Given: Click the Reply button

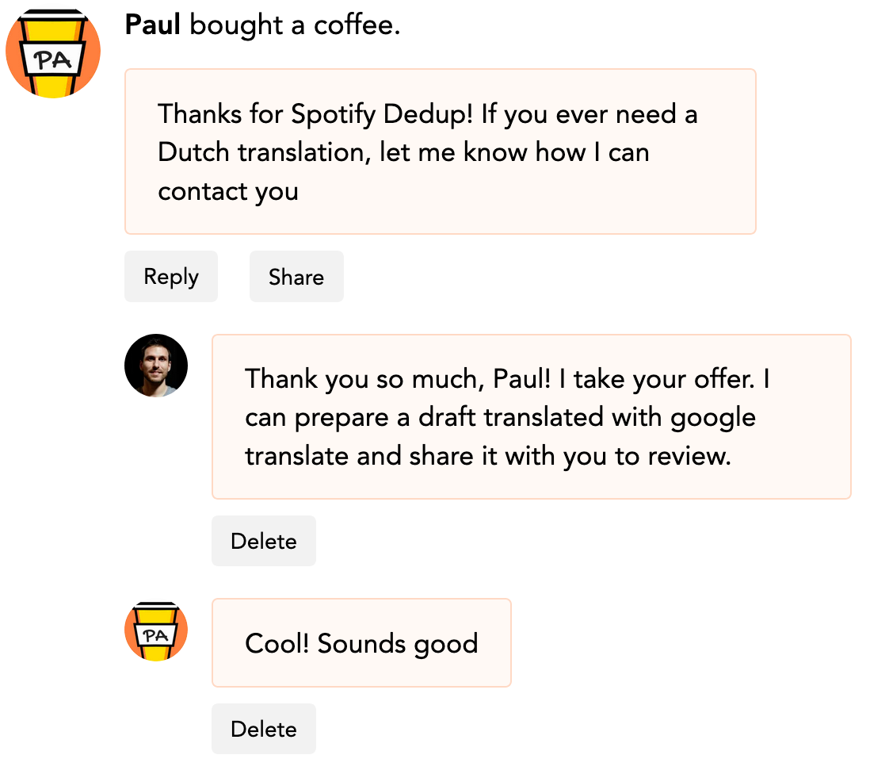Looking at the screenshot, I should pyautogui.click(x=171, y=276).
